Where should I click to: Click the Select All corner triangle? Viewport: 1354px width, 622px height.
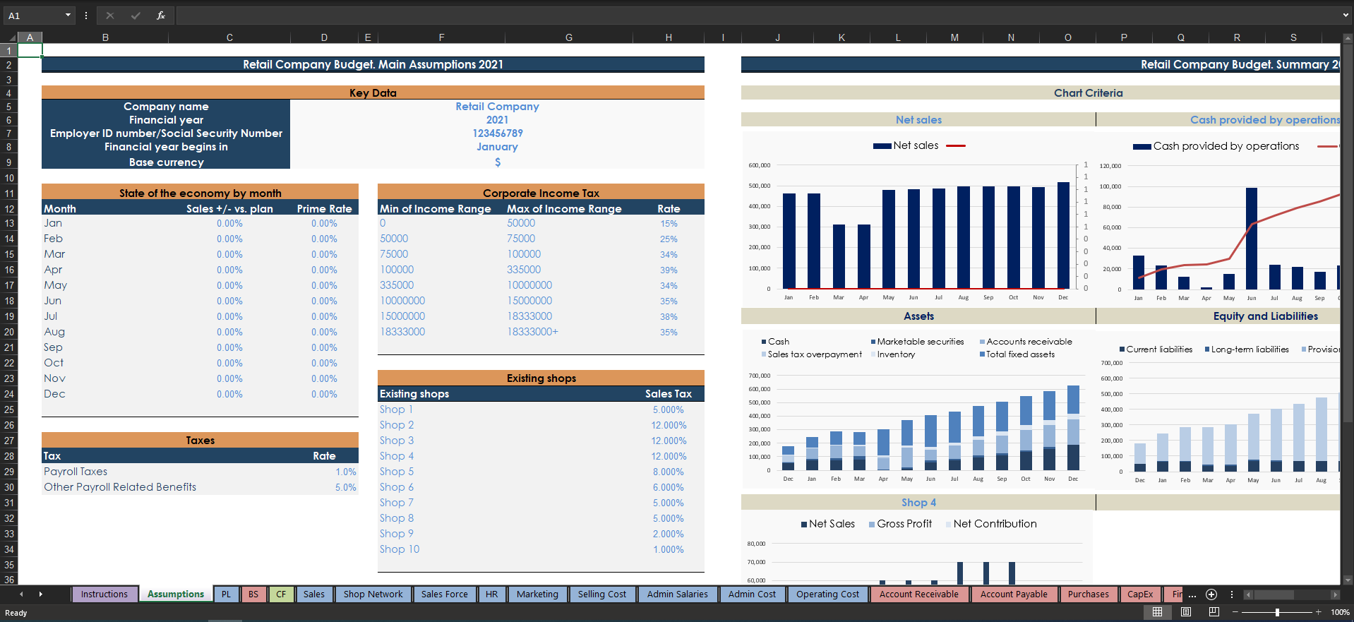pyautogui.click(x=12, y=38)
